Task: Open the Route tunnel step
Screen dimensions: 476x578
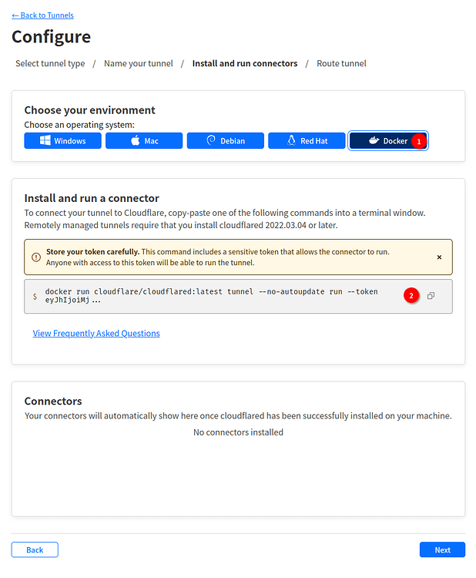Action: click(x=341, y=63)
